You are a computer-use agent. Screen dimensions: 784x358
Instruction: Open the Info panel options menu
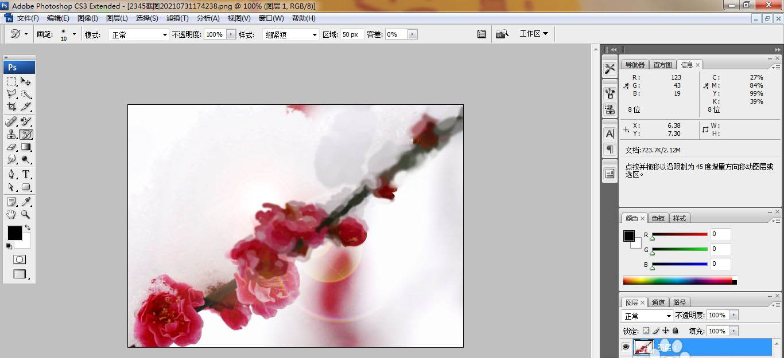[x=776, y=66]
